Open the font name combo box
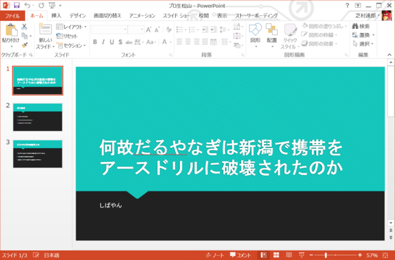Image resolution: width=395 pixels, height=260 pixels. click(109, 30)
